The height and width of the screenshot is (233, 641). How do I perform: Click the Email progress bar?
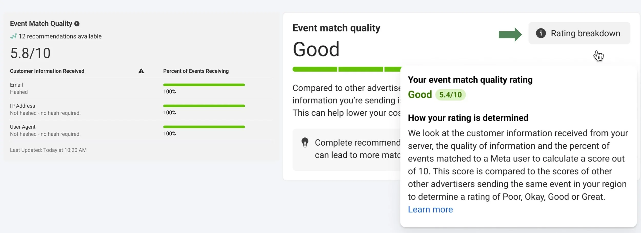pos(204,85)
